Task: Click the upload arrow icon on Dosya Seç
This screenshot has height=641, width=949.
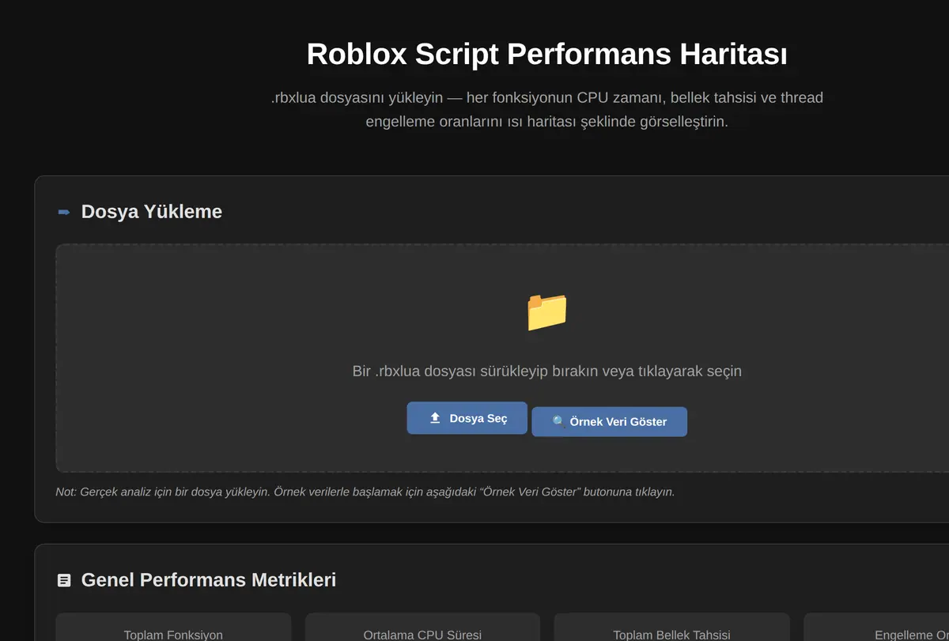Action: click(435, 418)
